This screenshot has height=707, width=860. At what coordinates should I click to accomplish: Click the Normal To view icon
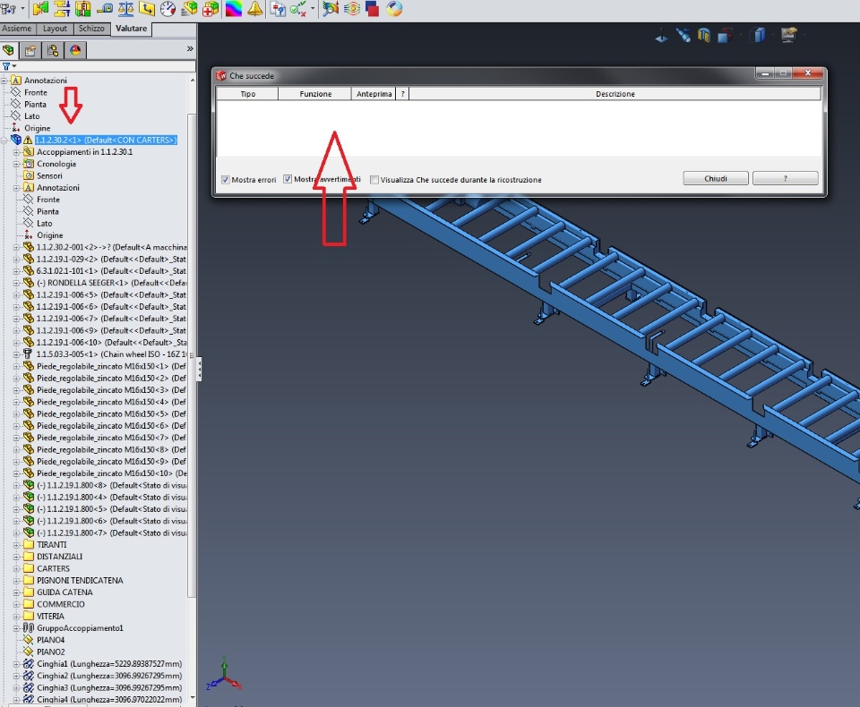(661, 36)
